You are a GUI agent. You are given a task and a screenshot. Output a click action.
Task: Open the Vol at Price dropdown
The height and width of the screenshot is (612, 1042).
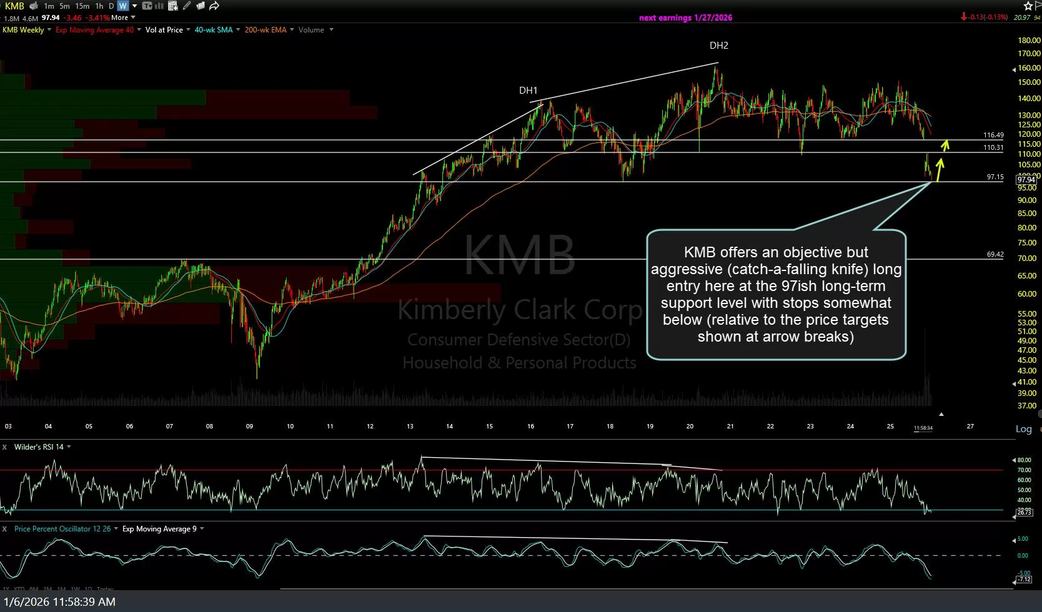point(188,30)
